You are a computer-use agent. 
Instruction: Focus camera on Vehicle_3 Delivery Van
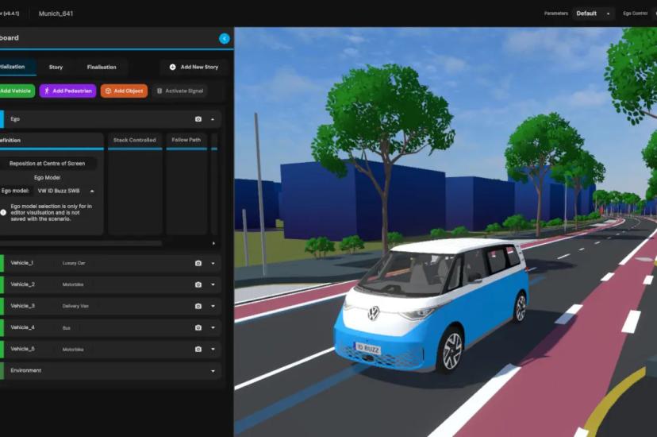pos(198,306)
